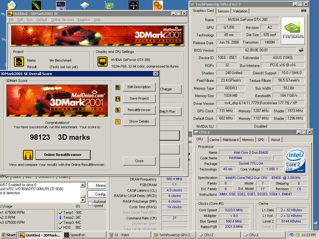The height and width of the screenshot is (239, 319).
Task: Switch to the Mainboard tab in CPU-Z
Action: click(x=231, y=140)
